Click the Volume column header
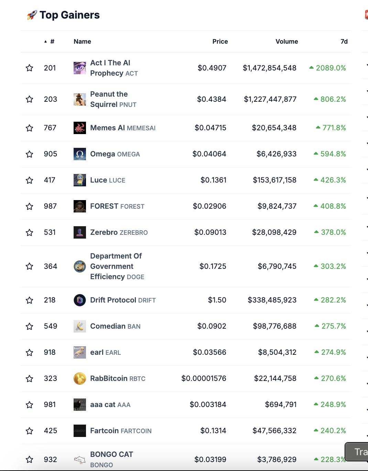This screenshot has height=471, width=368. (x=286, y=42)
